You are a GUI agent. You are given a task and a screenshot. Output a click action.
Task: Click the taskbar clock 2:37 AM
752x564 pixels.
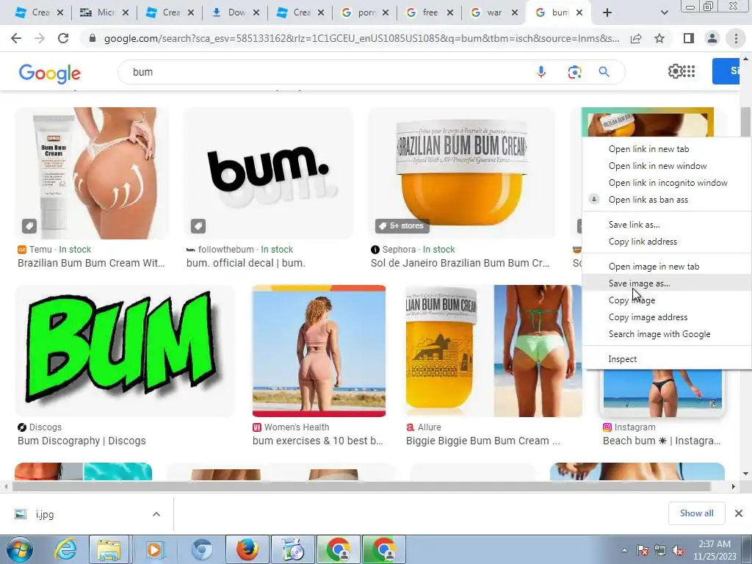[714, 544]
